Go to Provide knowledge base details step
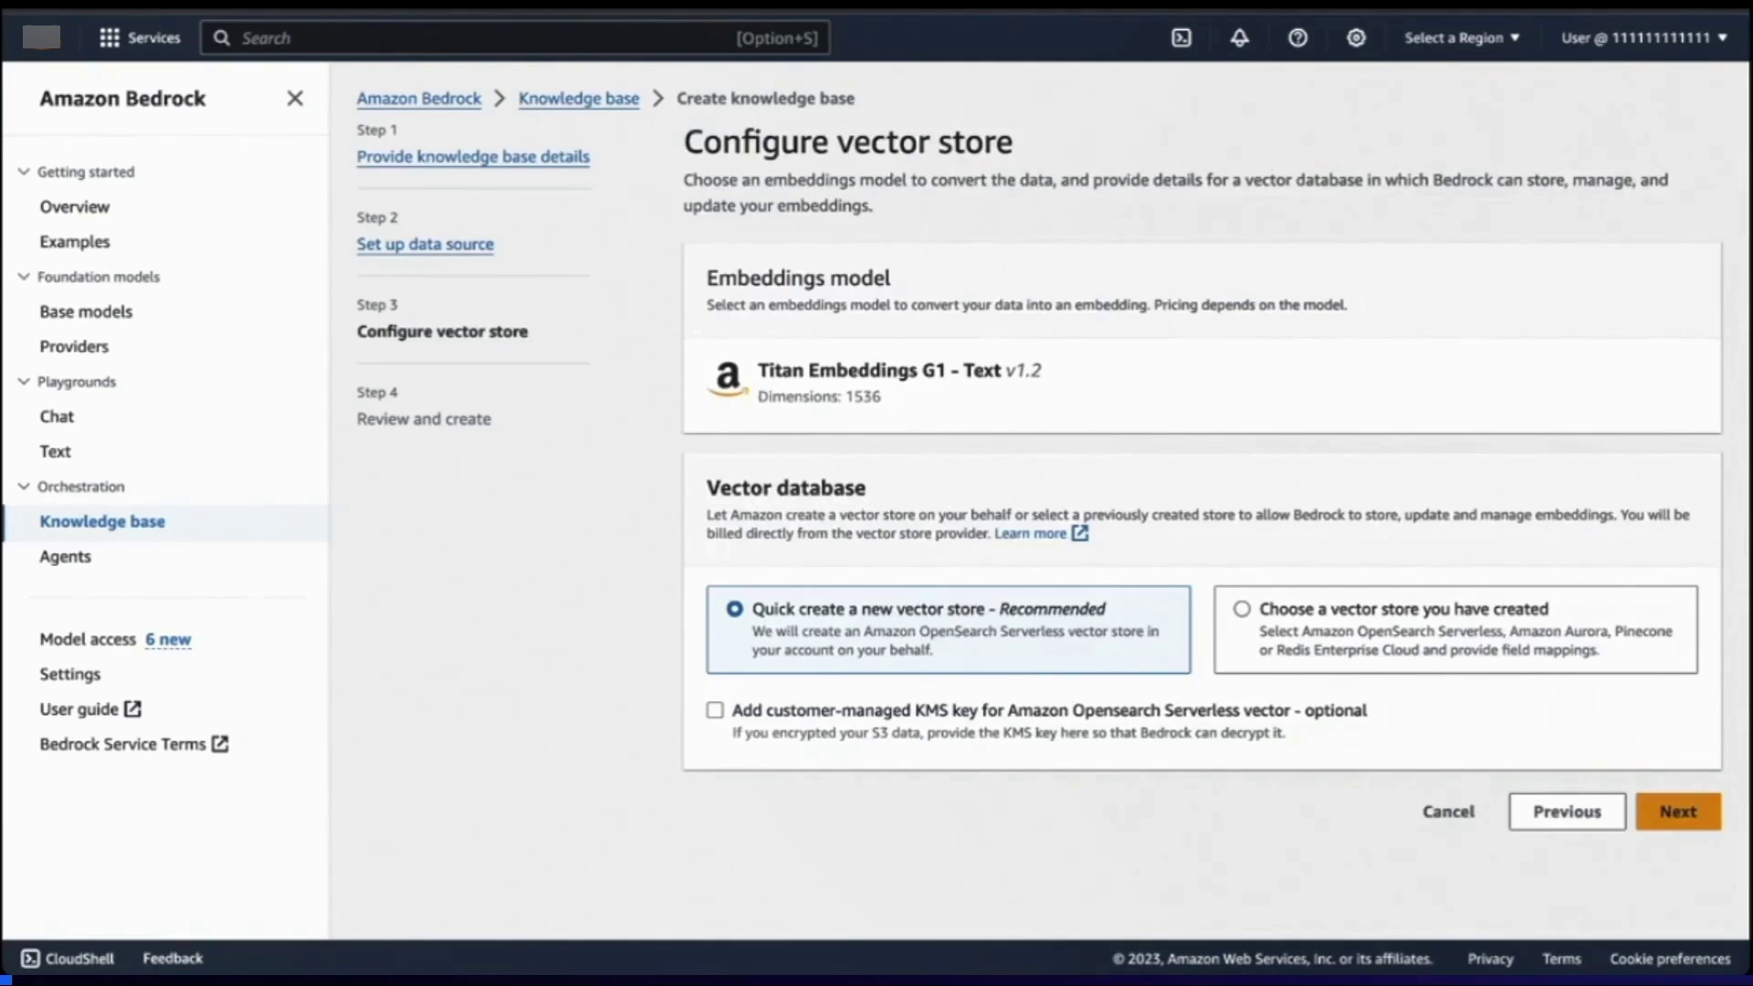Screen dimensions: 1753x986 pyautogui.click(x=473, y=156)
